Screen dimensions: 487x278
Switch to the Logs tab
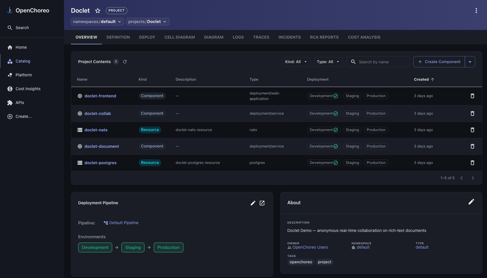coord(238,37)
